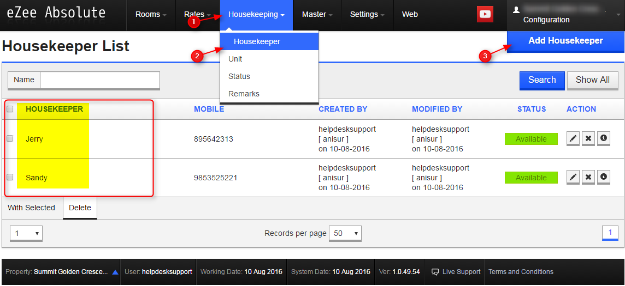Edit Sandy with the pencil icon
The height and width of the screenshot is (286, 625).
click(573, 177)
